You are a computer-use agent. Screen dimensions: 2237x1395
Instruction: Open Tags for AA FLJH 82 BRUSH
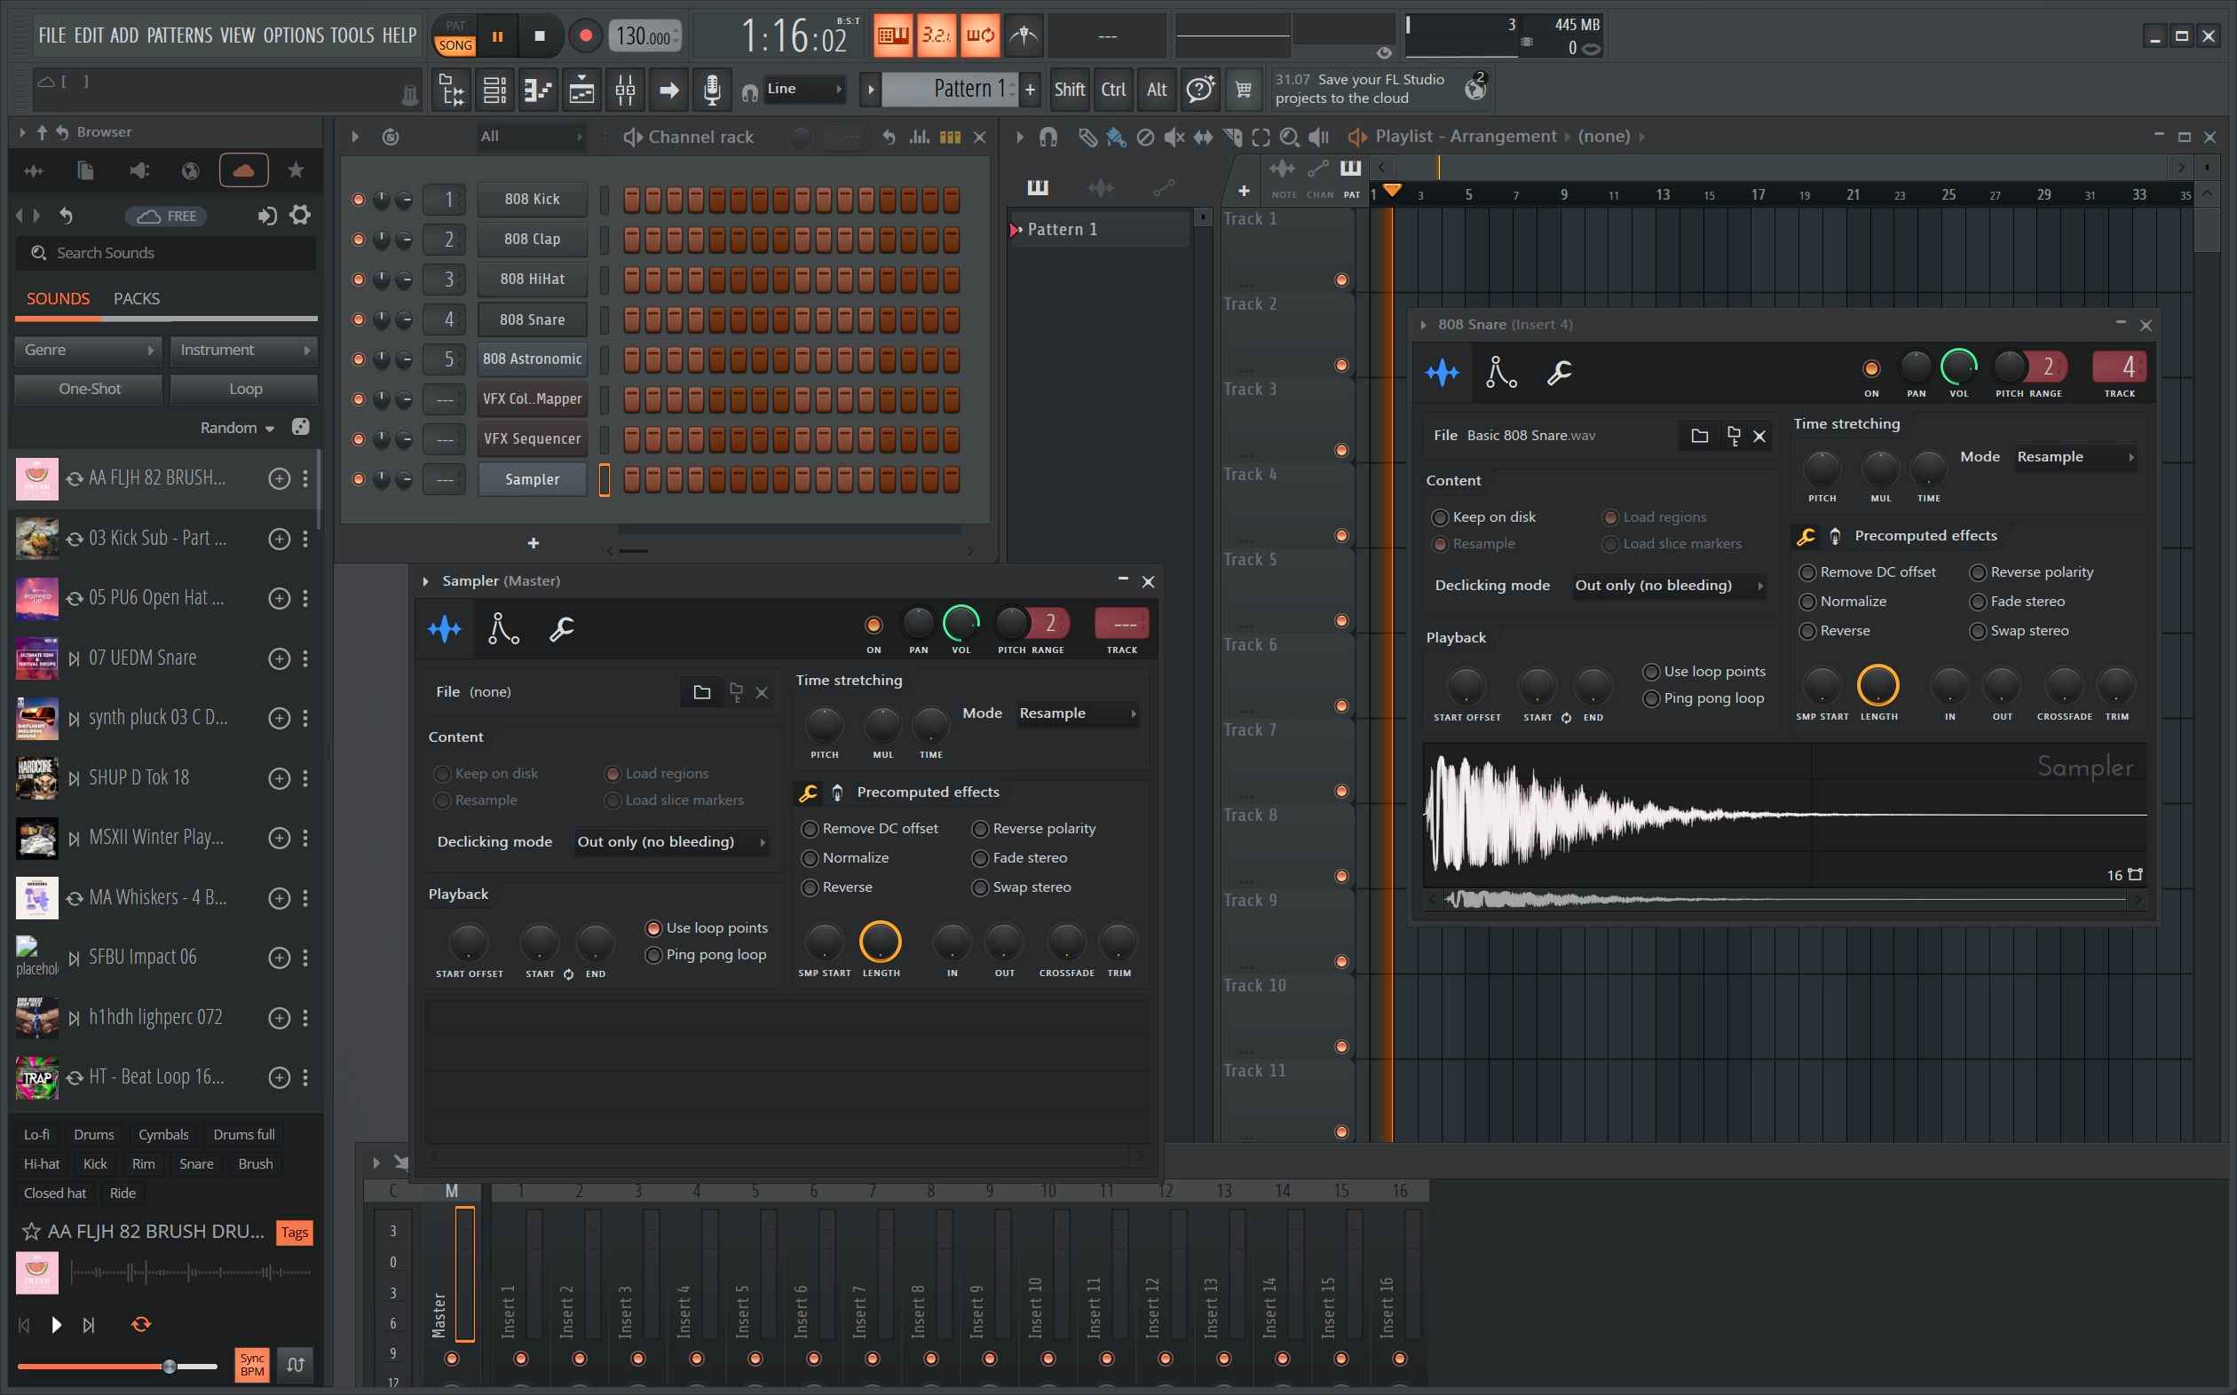click(295, 1233)
